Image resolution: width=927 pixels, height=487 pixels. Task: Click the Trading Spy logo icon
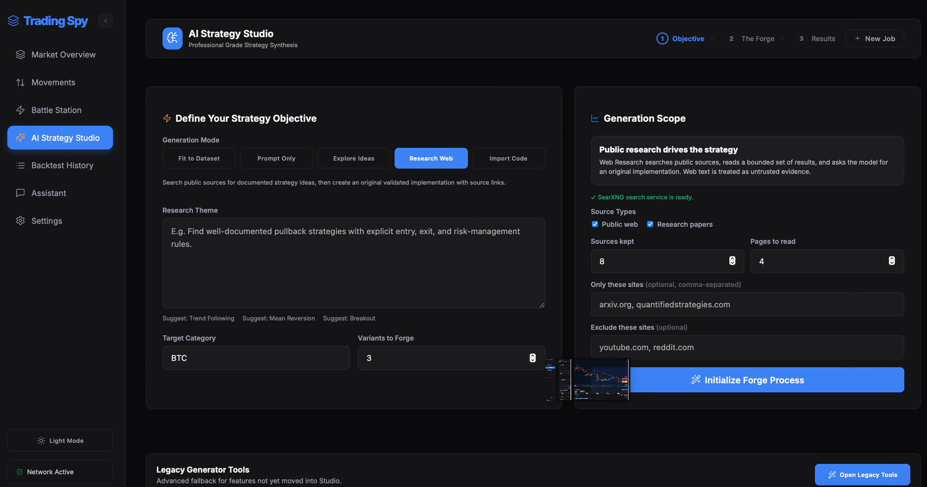[x=13, y=21]
